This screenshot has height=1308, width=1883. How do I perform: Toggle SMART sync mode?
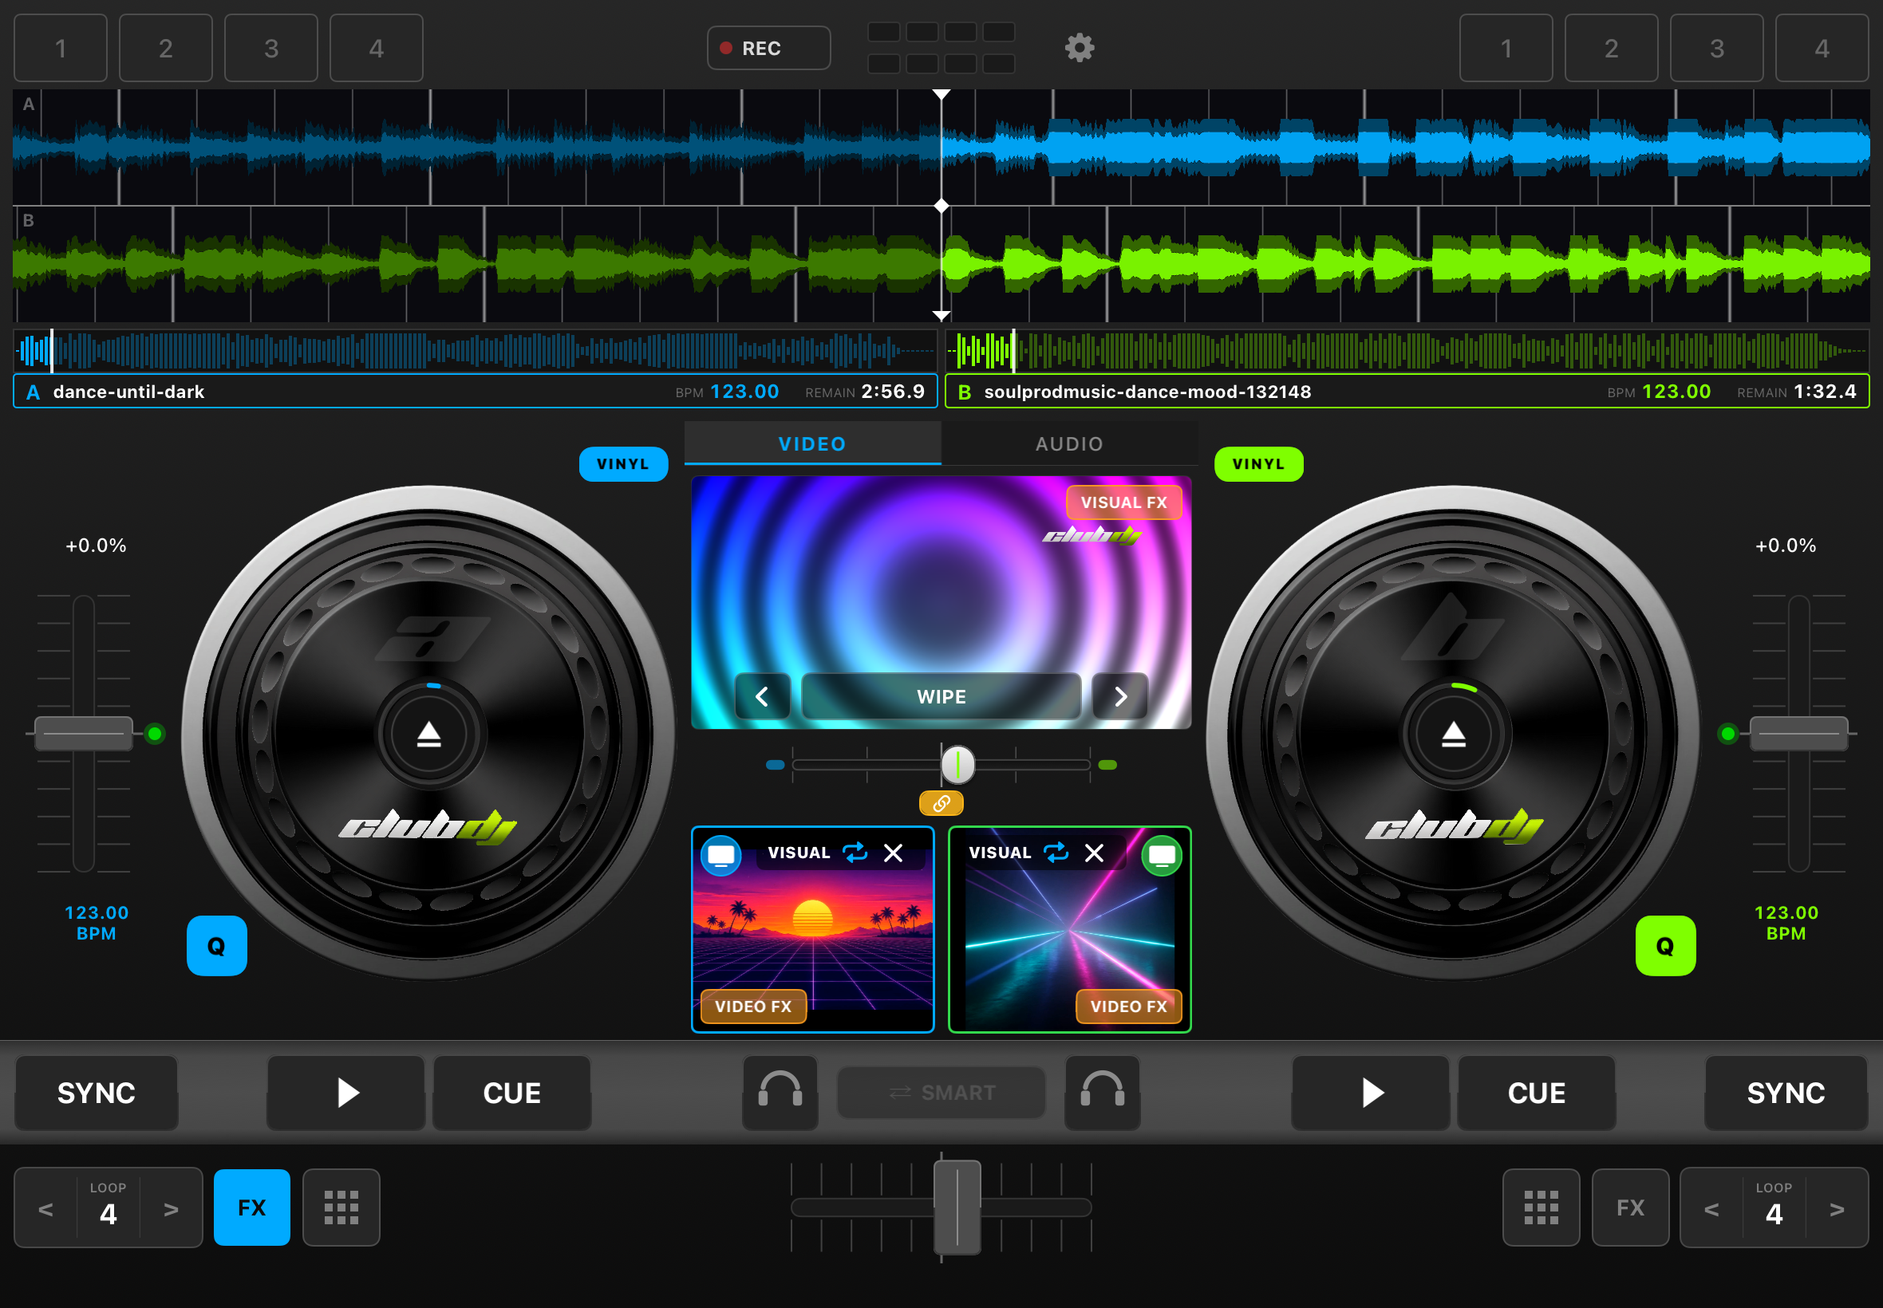click(941, 1093)
